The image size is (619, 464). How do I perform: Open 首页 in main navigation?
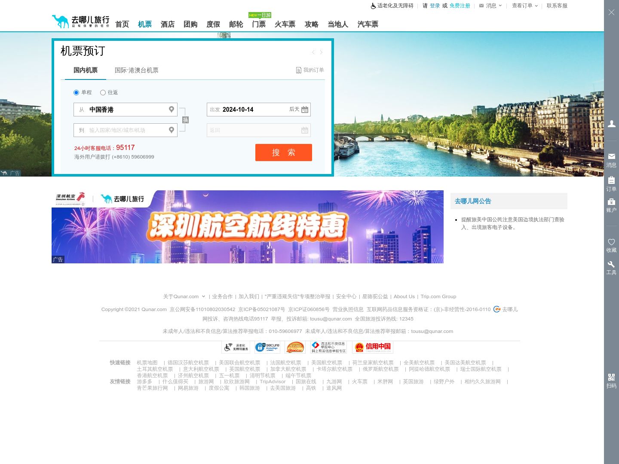coord(122,24)
